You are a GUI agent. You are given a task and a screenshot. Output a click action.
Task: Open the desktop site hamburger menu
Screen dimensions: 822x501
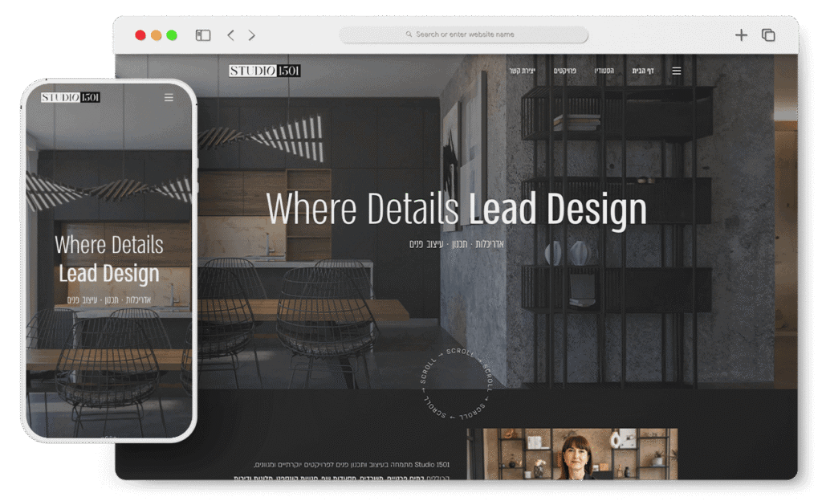677,71
